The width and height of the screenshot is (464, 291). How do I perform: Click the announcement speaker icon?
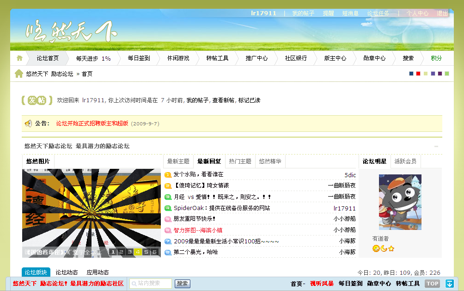(28, 124)
